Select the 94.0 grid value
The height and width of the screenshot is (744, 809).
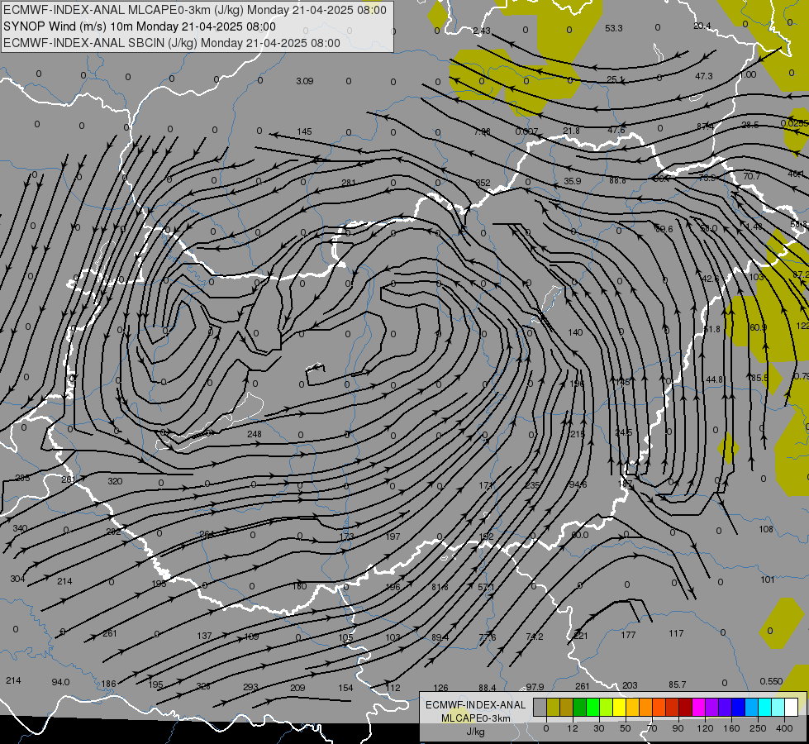click(x=60, y=682)
